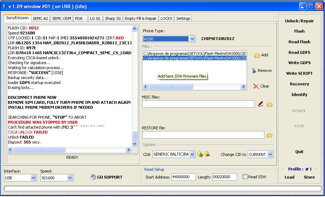Click the Unlock/Repair button
Image resolution: width=325 pixels, height=197 pixels.
[x=299, y=21]
